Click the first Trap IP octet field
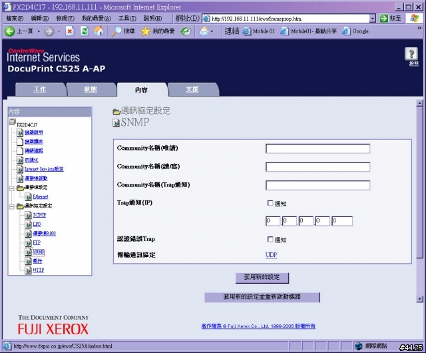The width and height of the screenshot is (426, 353). coord(273,221)
